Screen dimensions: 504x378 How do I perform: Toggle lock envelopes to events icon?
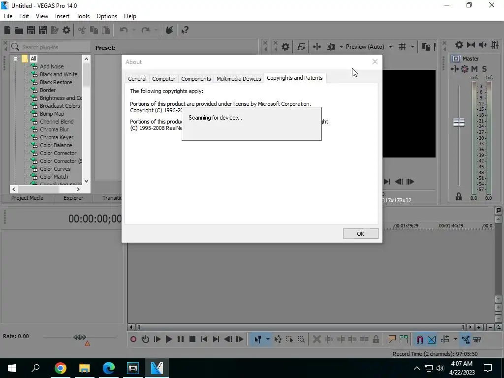(x=466, y=339)
